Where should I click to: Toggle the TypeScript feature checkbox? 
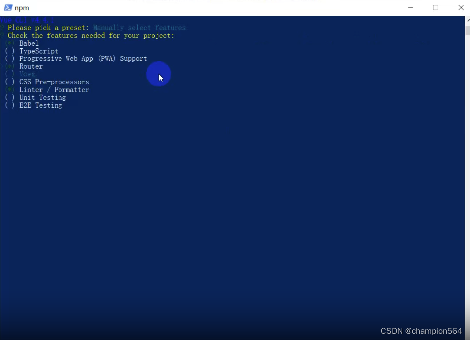click(x=10, y=51)
